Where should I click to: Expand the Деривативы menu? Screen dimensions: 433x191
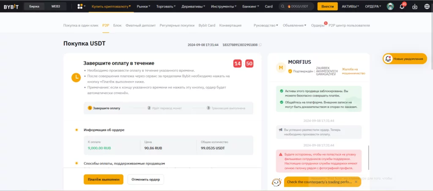(193, 6)
